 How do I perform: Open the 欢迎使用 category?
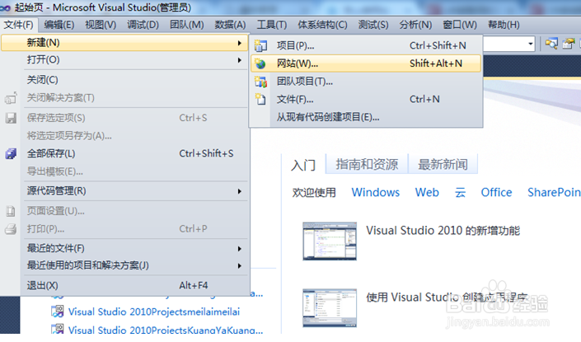pyautogui.click(x=314, y=193)
